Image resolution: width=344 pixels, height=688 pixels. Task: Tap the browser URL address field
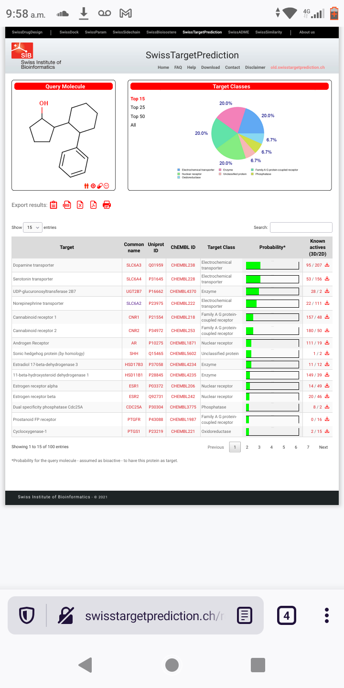154,615
